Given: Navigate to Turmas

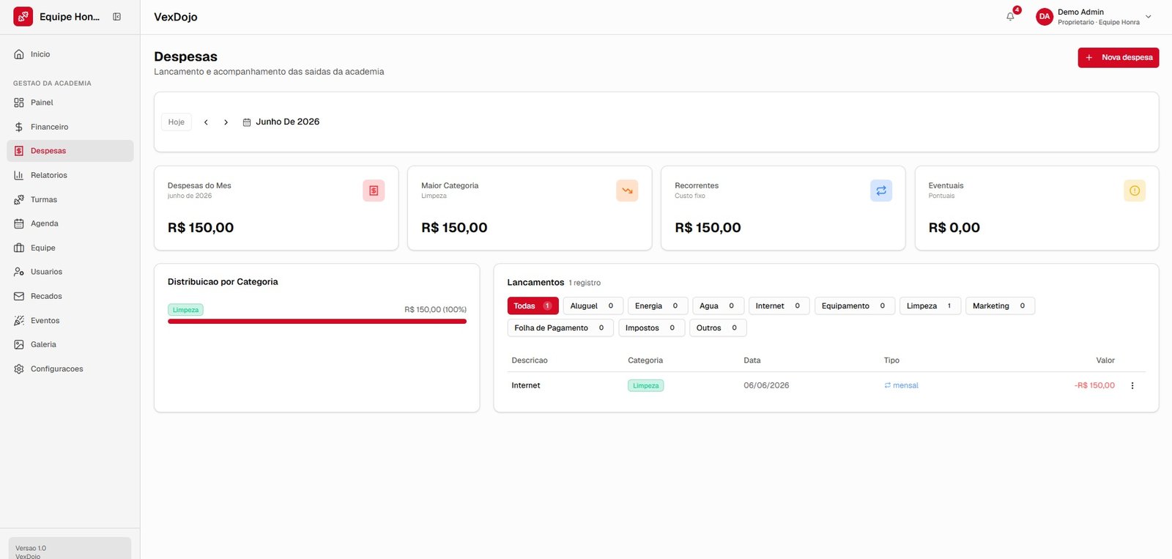Looking at the screenshot, I should click(x=70, y=199).
